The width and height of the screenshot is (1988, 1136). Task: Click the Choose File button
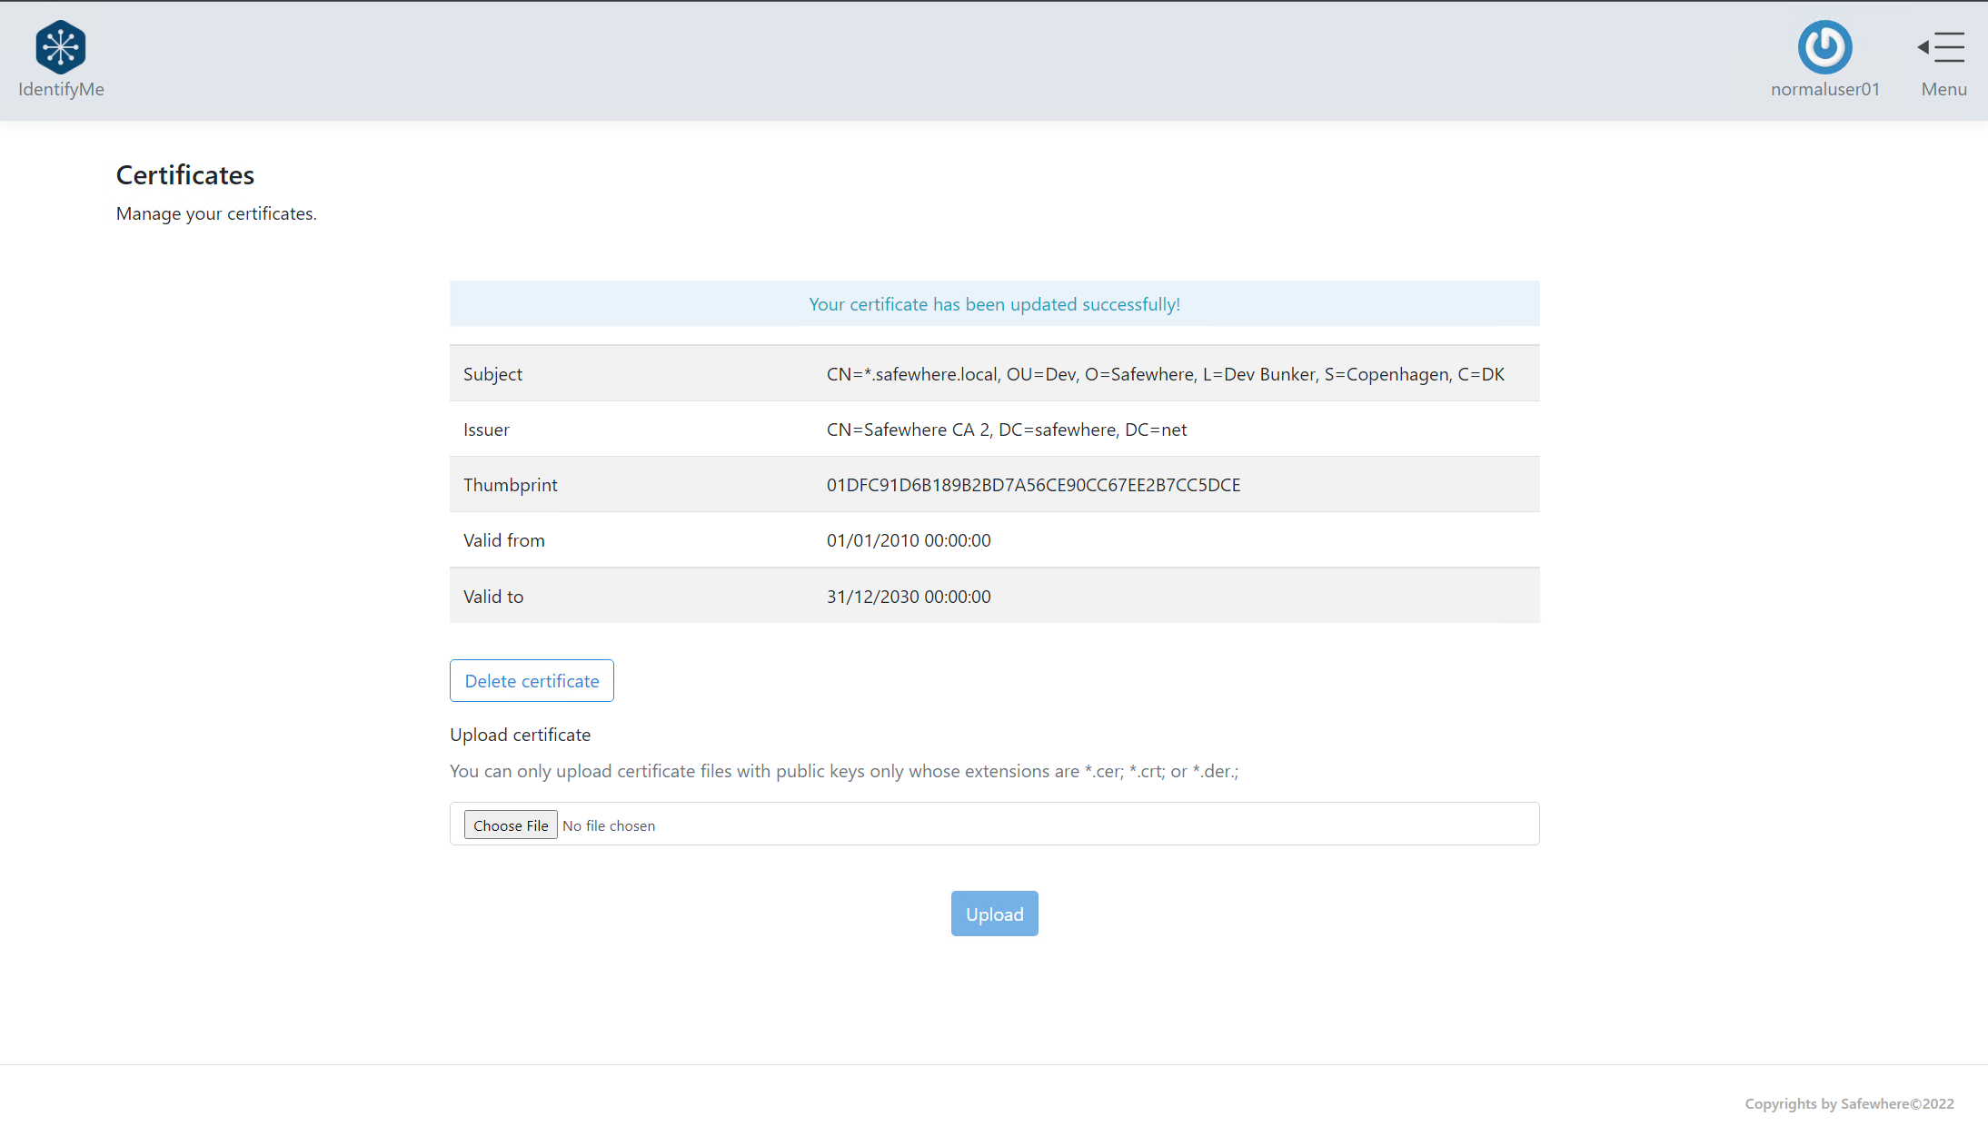coord(511,825)
